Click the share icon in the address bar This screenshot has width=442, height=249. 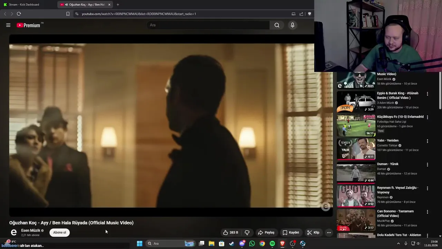point(301,14)
